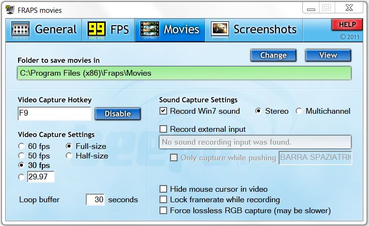
Task: Enable Record external input
Action: click(163, 129)
